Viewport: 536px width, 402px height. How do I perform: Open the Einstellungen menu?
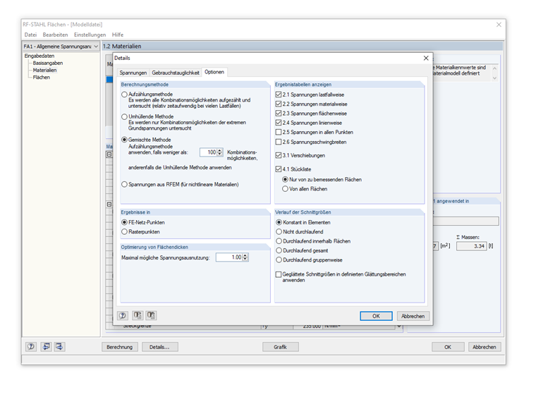[90, 35]
